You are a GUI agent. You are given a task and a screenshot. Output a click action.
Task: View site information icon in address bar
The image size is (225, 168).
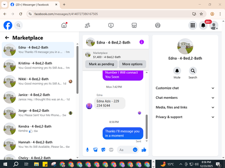30,14
